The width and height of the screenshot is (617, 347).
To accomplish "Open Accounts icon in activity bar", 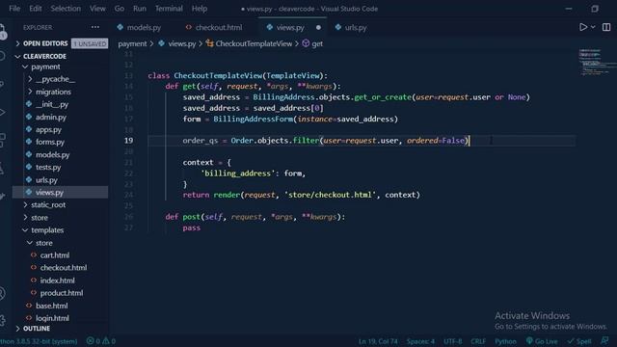I will point(3,293).
